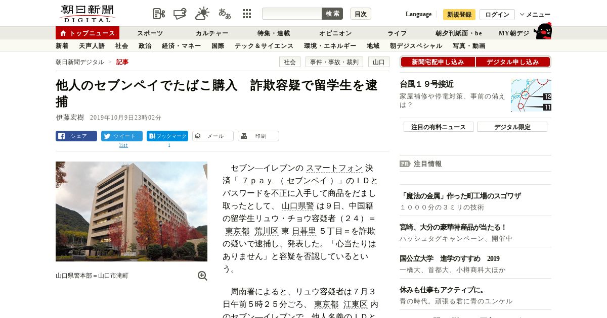
Task: Click 新聞宅配申し込み button
Action: (438, 62)
